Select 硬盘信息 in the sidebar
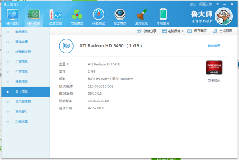 click(25, 82)
